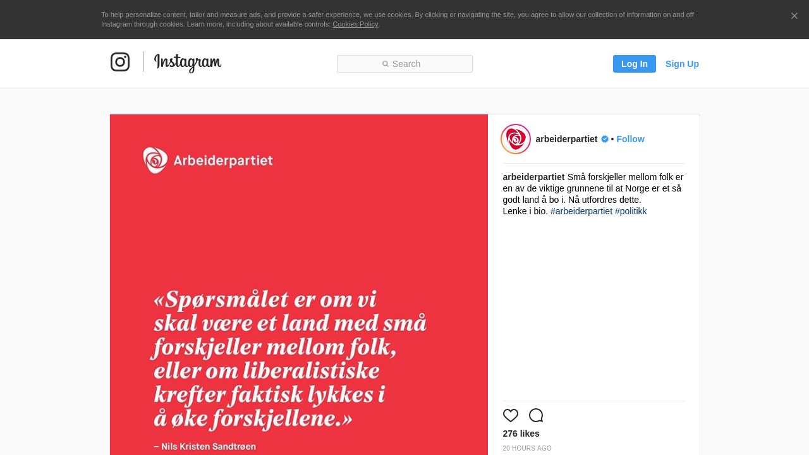The image size is (809, 455).
Task: View the 276 likes list
Action: click(521, 434)
